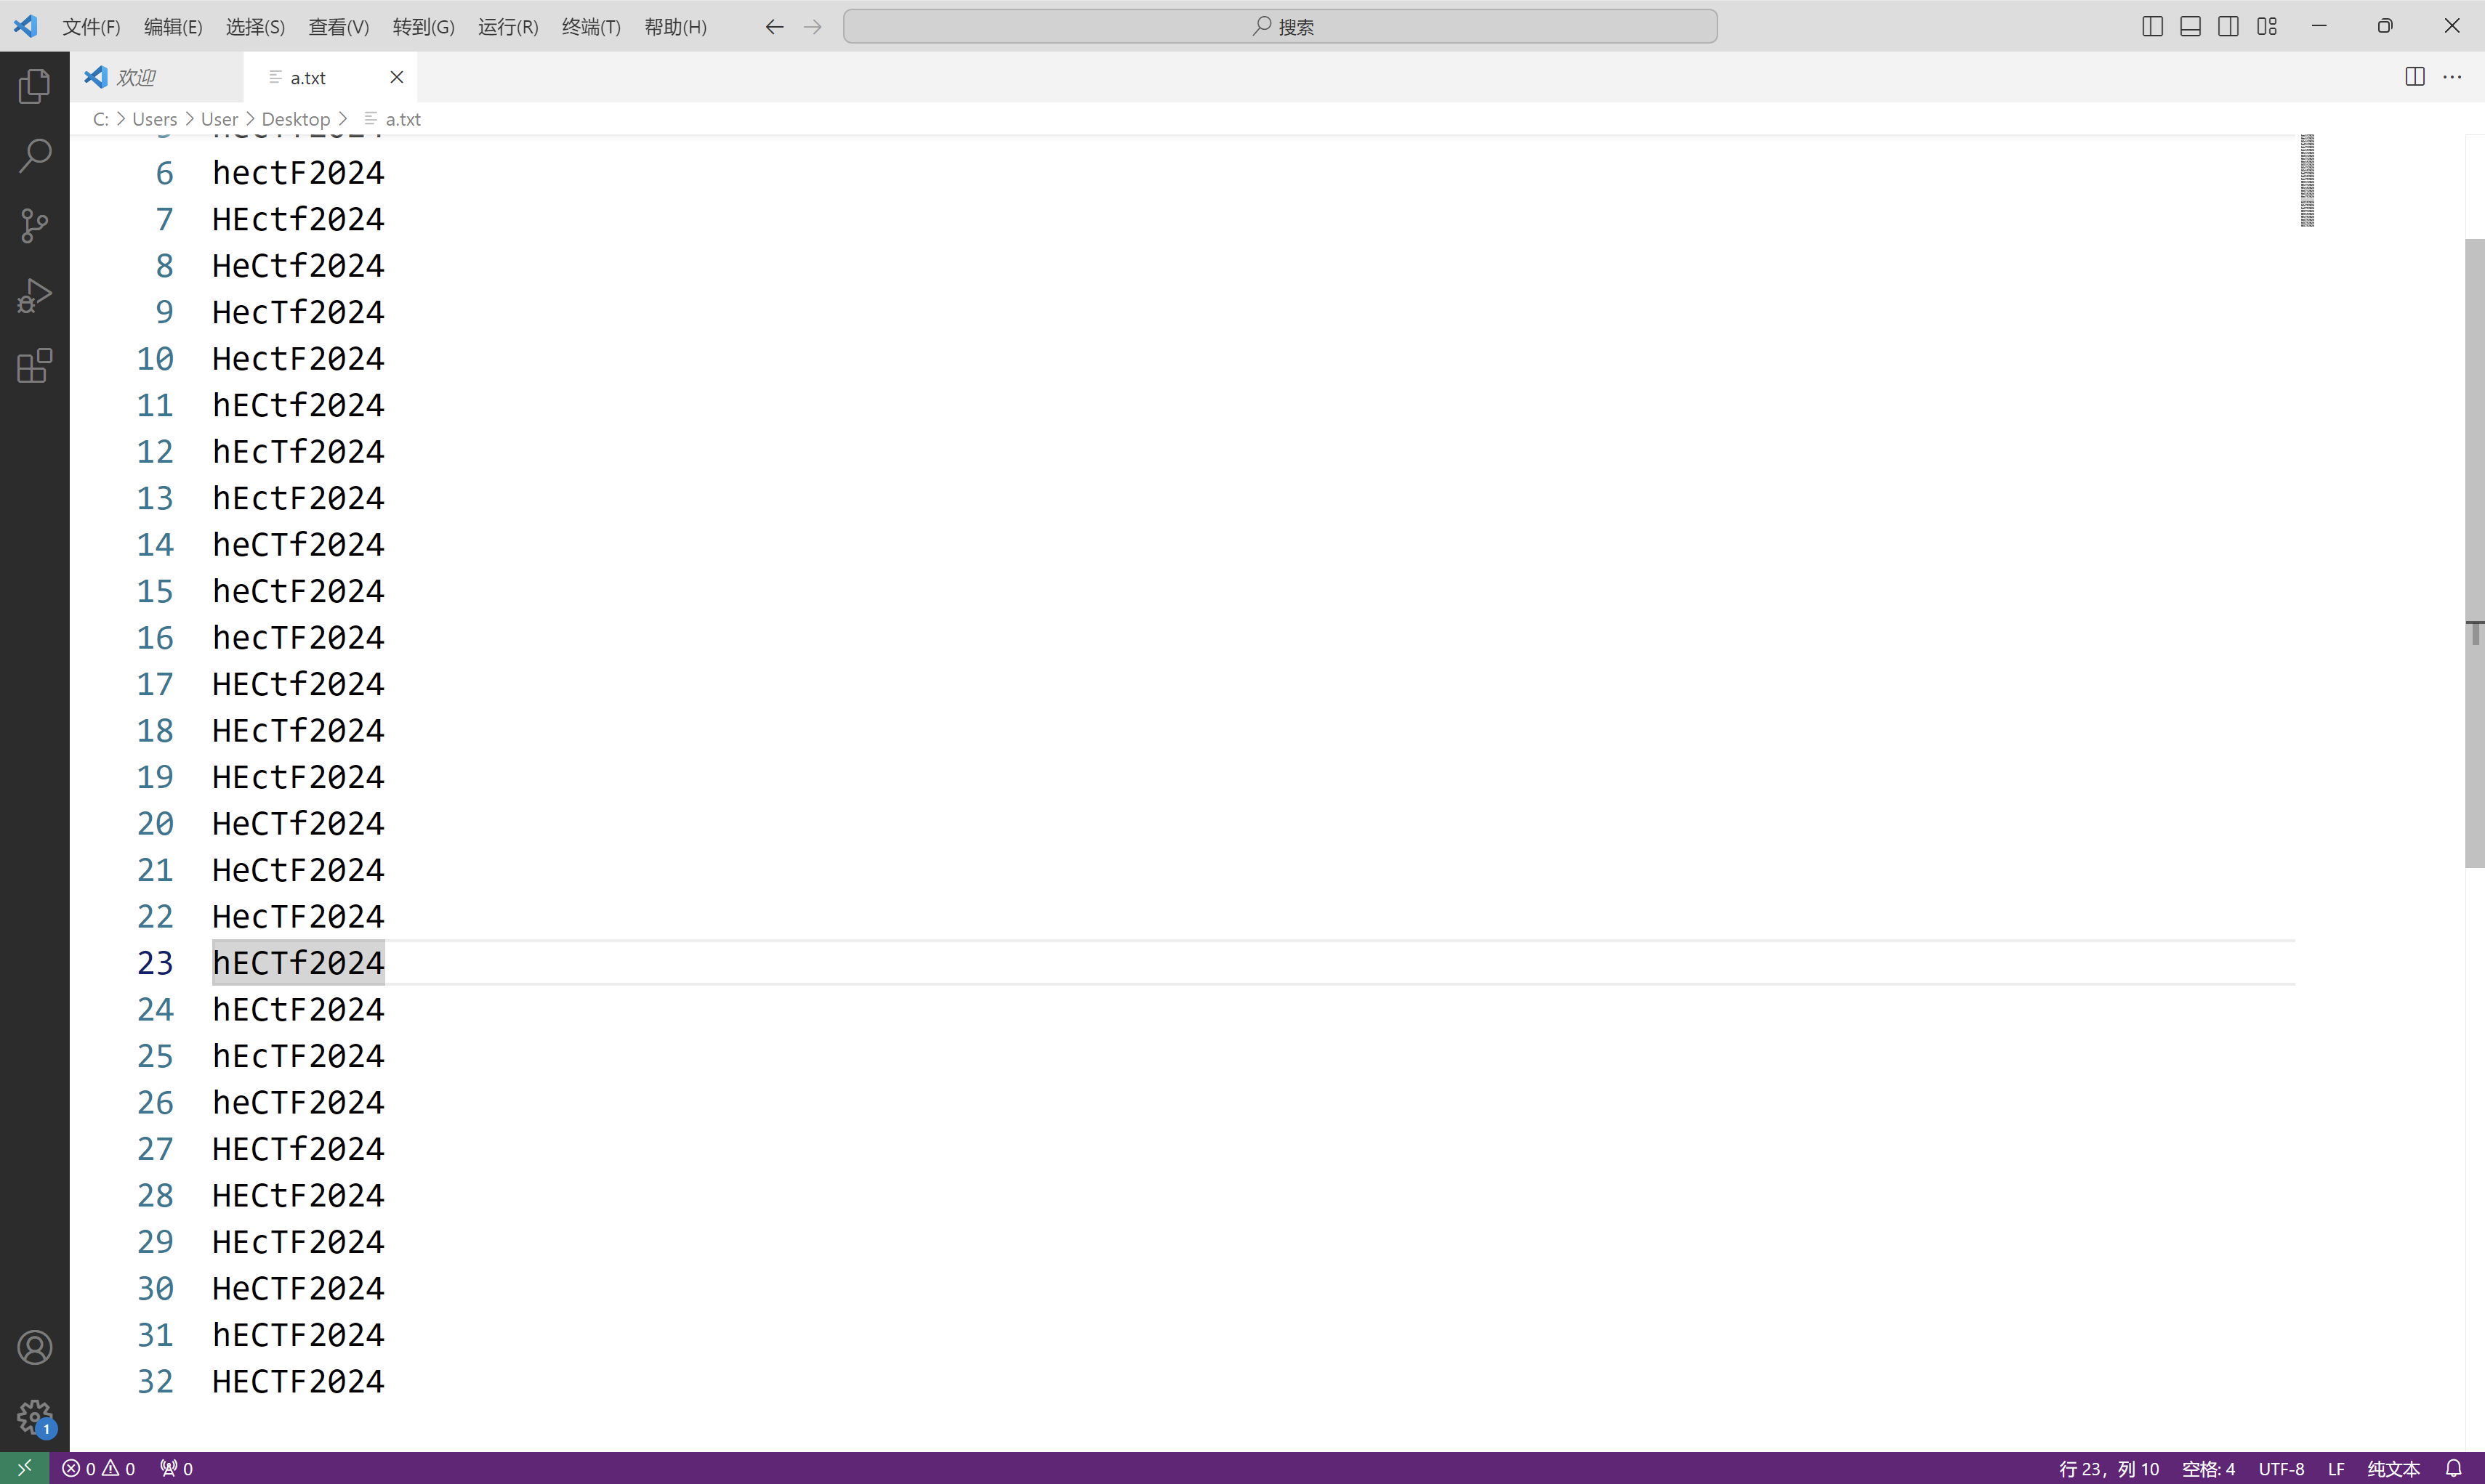Screen dimensions: 2485x1484
Task: Open the Source Control view
Action: [34, 226]
